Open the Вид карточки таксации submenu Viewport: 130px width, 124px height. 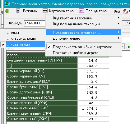[x=84, y=18]
